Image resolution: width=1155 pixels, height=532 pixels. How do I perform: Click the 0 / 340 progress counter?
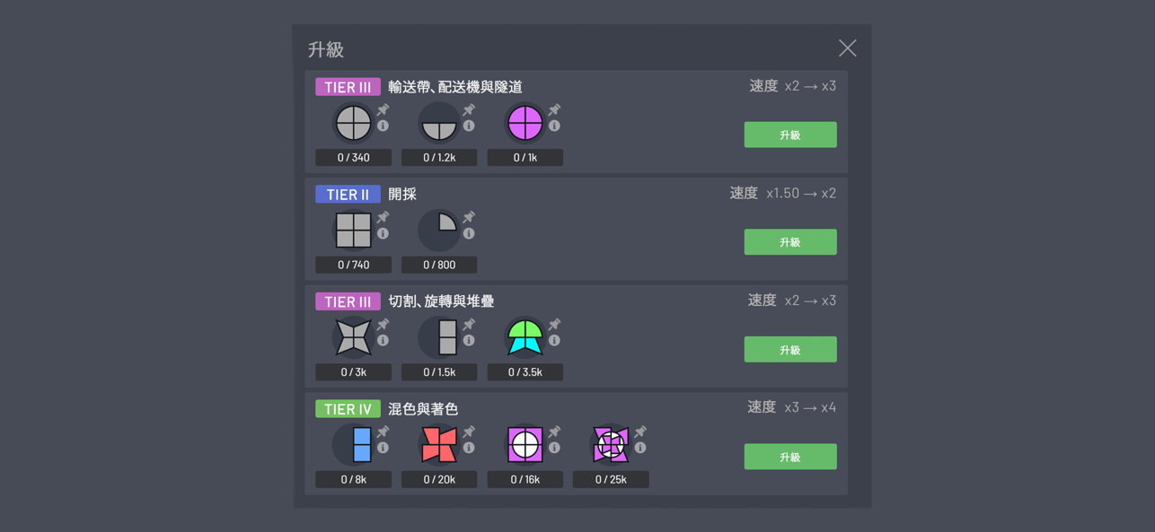coord(354,158)
